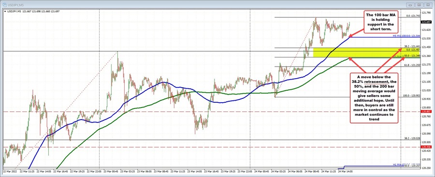The image size is (435, 177).
Task: Click the time label 22 Mar 16:45
Action: [60, 171]
